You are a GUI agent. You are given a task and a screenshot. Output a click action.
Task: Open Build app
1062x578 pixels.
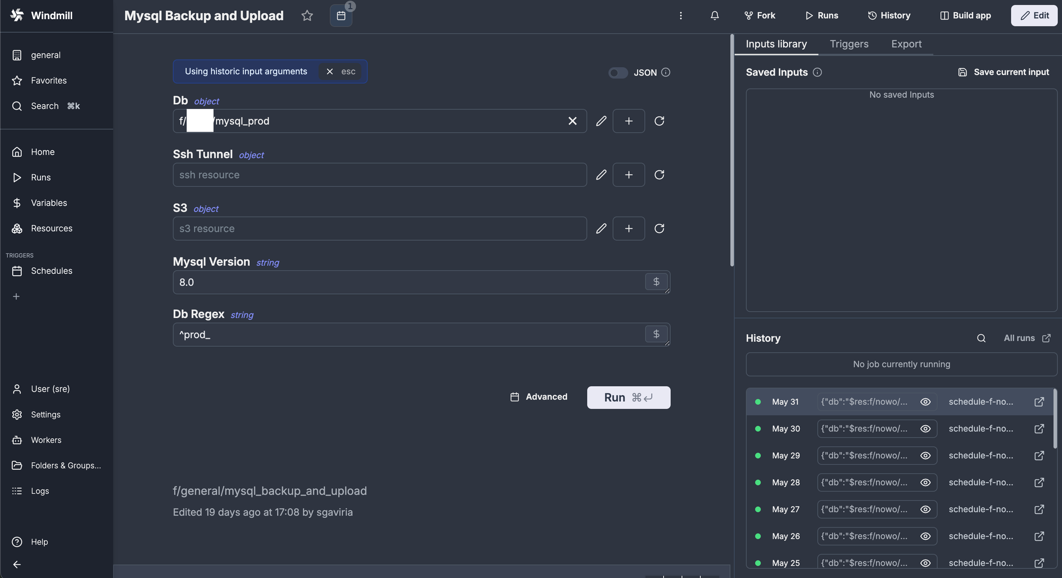coord(965,16)
